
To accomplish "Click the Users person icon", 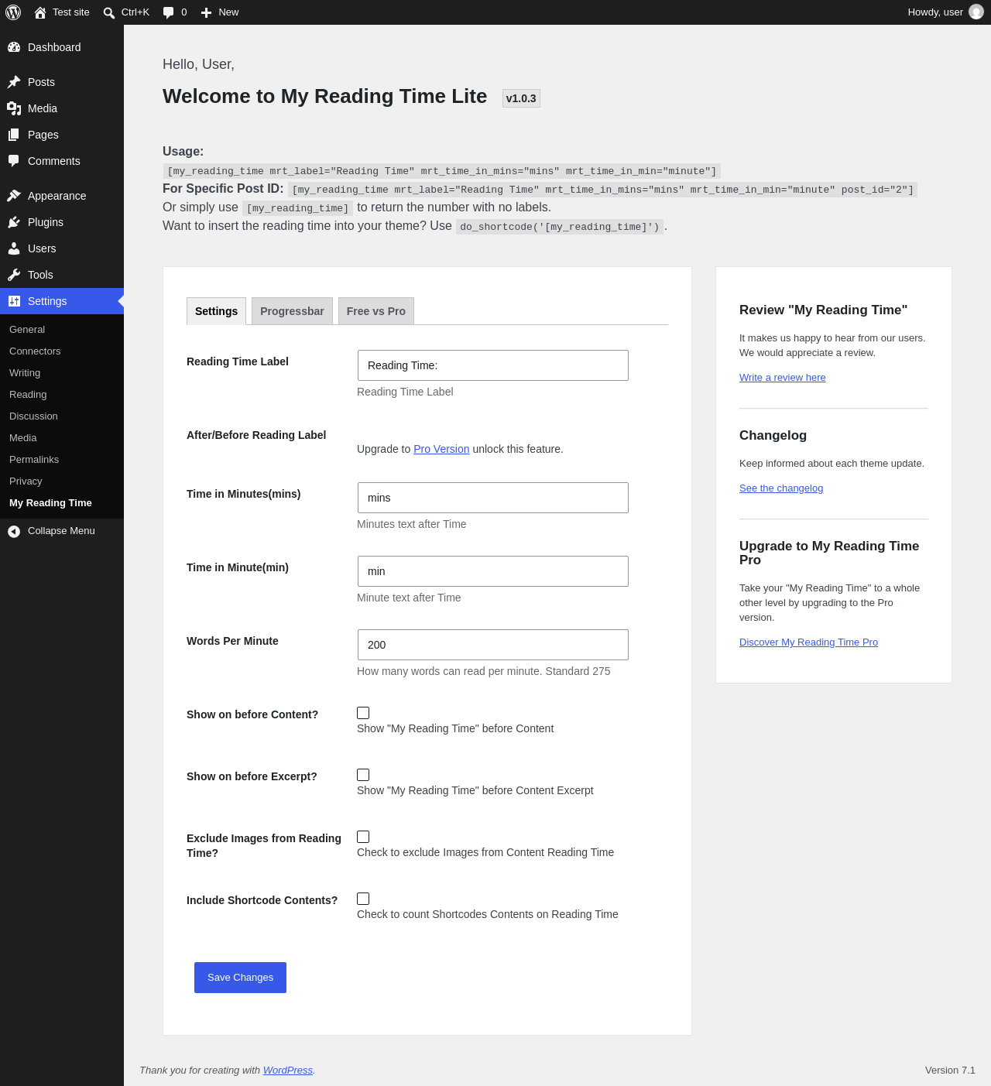I will pos(14,248).
